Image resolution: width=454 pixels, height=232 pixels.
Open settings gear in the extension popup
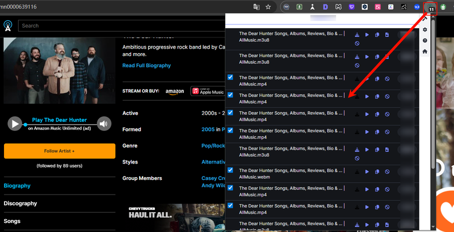point(424,30)
